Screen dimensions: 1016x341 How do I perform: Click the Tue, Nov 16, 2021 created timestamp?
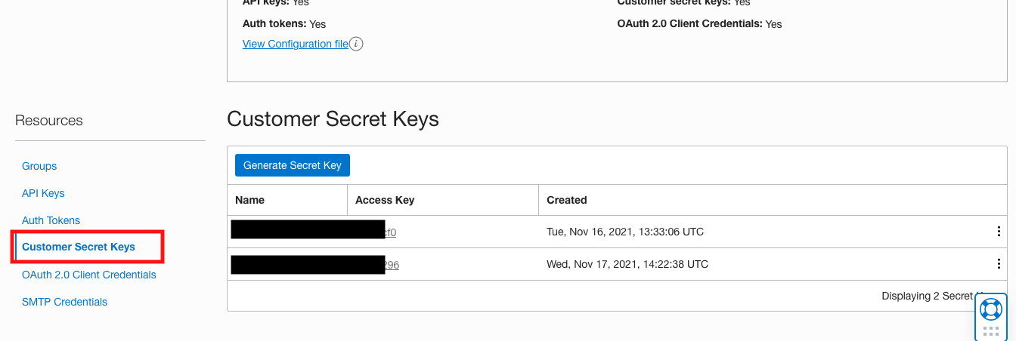[625, 232]
